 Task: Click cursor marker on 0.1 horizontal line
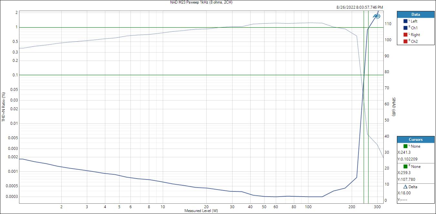click(x=364, y=75)
